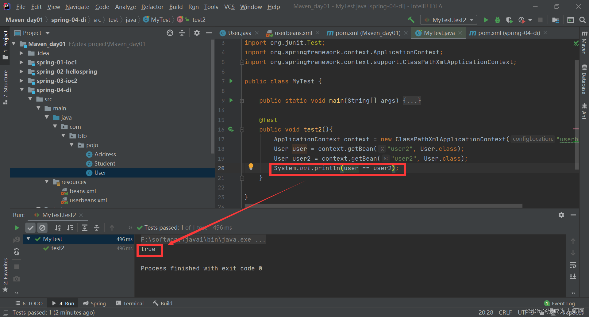
Task: Click run gutter icon beside main method
Action: coord(231,101)
